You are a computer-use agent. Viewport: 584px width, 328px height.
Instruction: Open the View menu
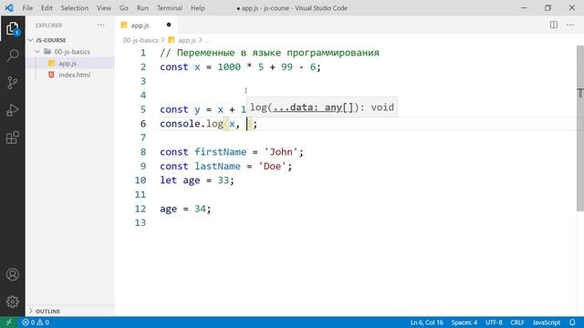click(104, 8)
